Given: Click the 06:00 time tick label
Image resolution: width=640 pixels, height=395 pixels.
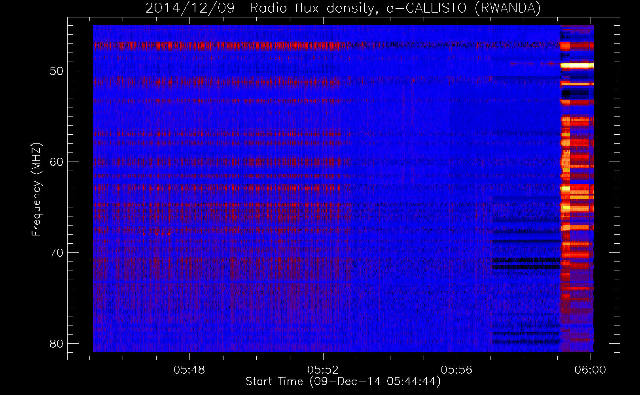Looking at the screenshot, I should coord(590,370).
